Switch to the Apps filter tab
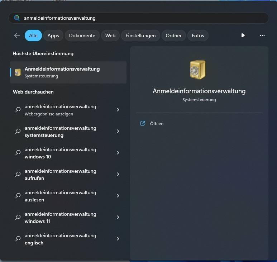Viewport: 277px width, 262px height. click(53, 35)
